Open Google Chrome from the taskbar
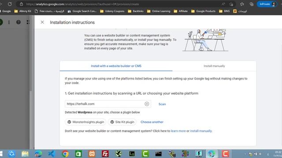 65,154
